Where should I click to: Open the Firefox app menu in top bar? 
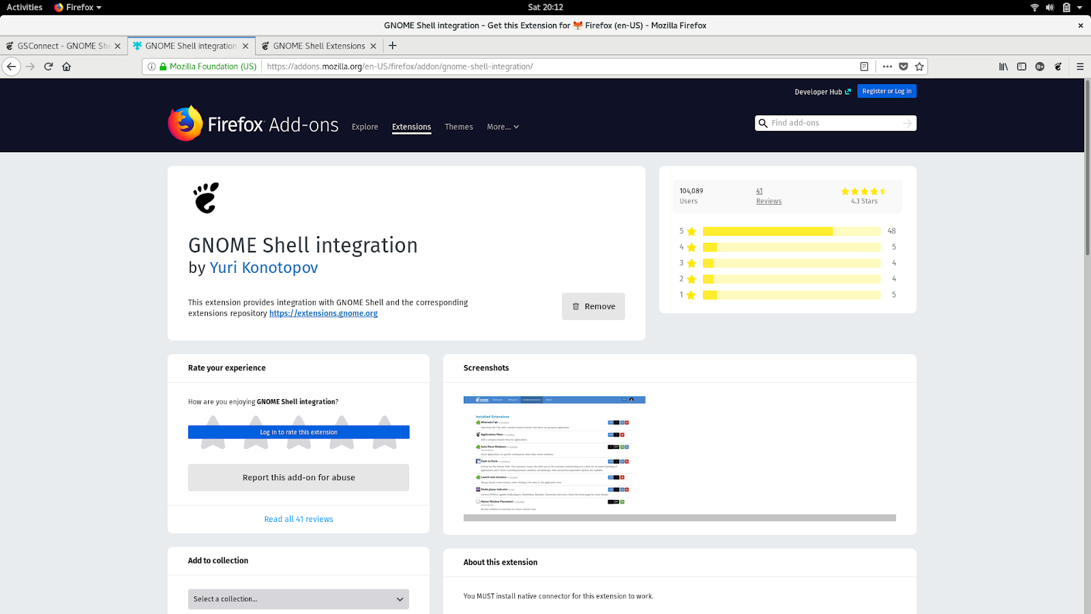point(78,8)
